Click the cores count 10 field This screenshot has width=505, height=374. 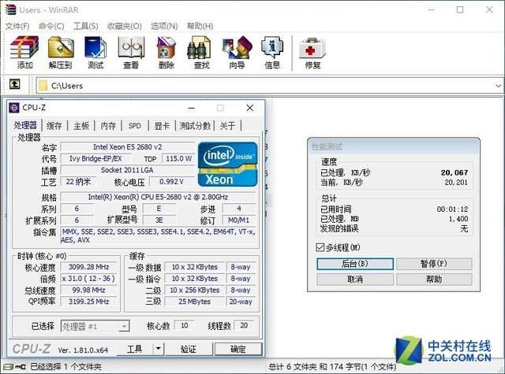pyautogui.click(x=184, y=325)
